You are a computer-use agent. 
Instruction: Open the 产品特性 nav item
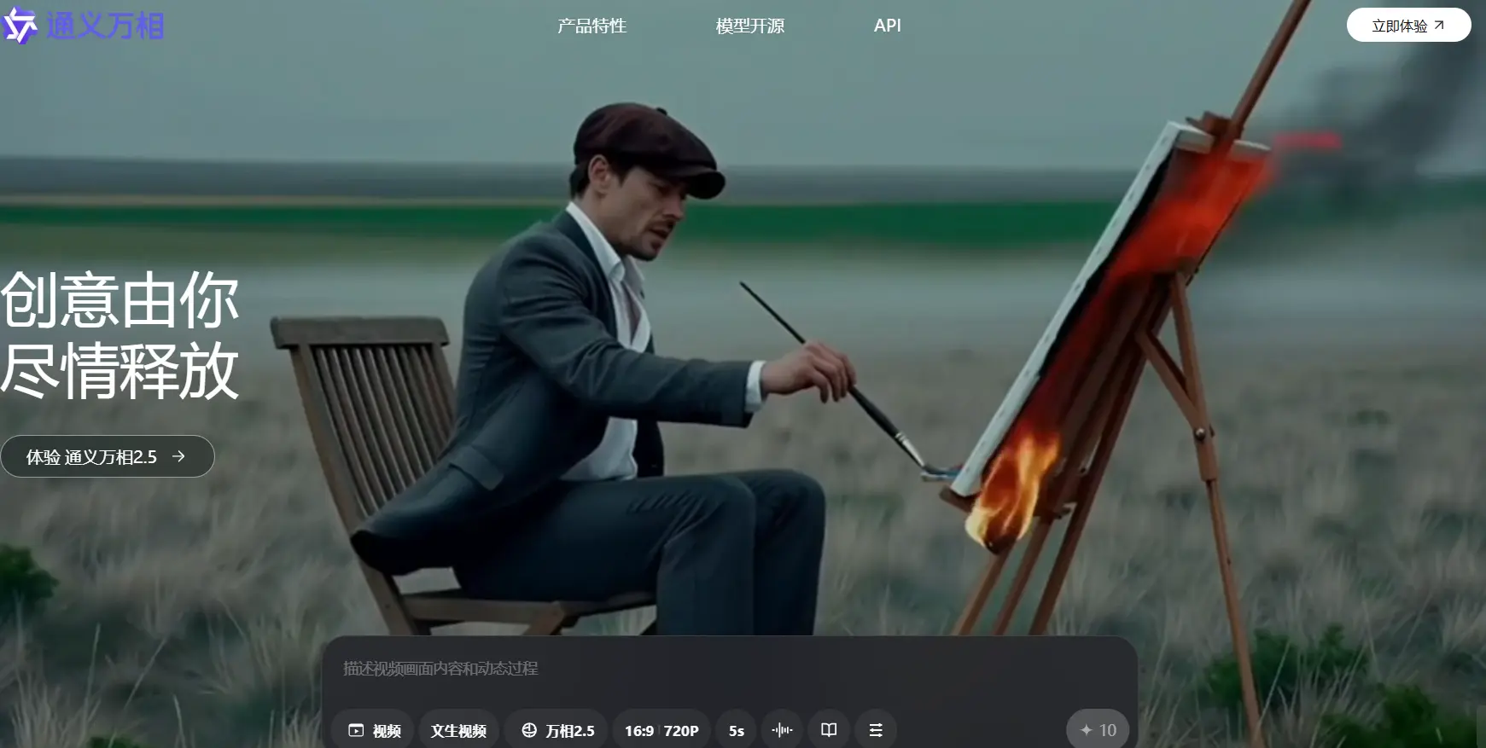click(x=591, y=26)
